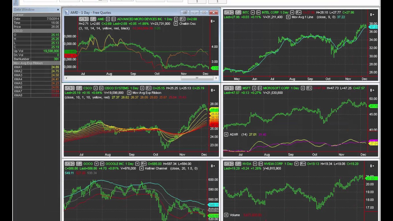Click the VP button on GOOG chart
Viewport: 393px width, 221px height.
79,164
